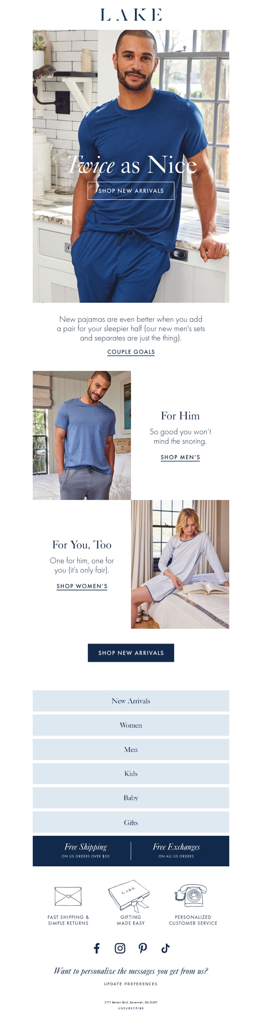Image resolution: width=262 pixels, height=1026 pixels.
Task: Open the Couple Goals link
Action: click(131, 352)
